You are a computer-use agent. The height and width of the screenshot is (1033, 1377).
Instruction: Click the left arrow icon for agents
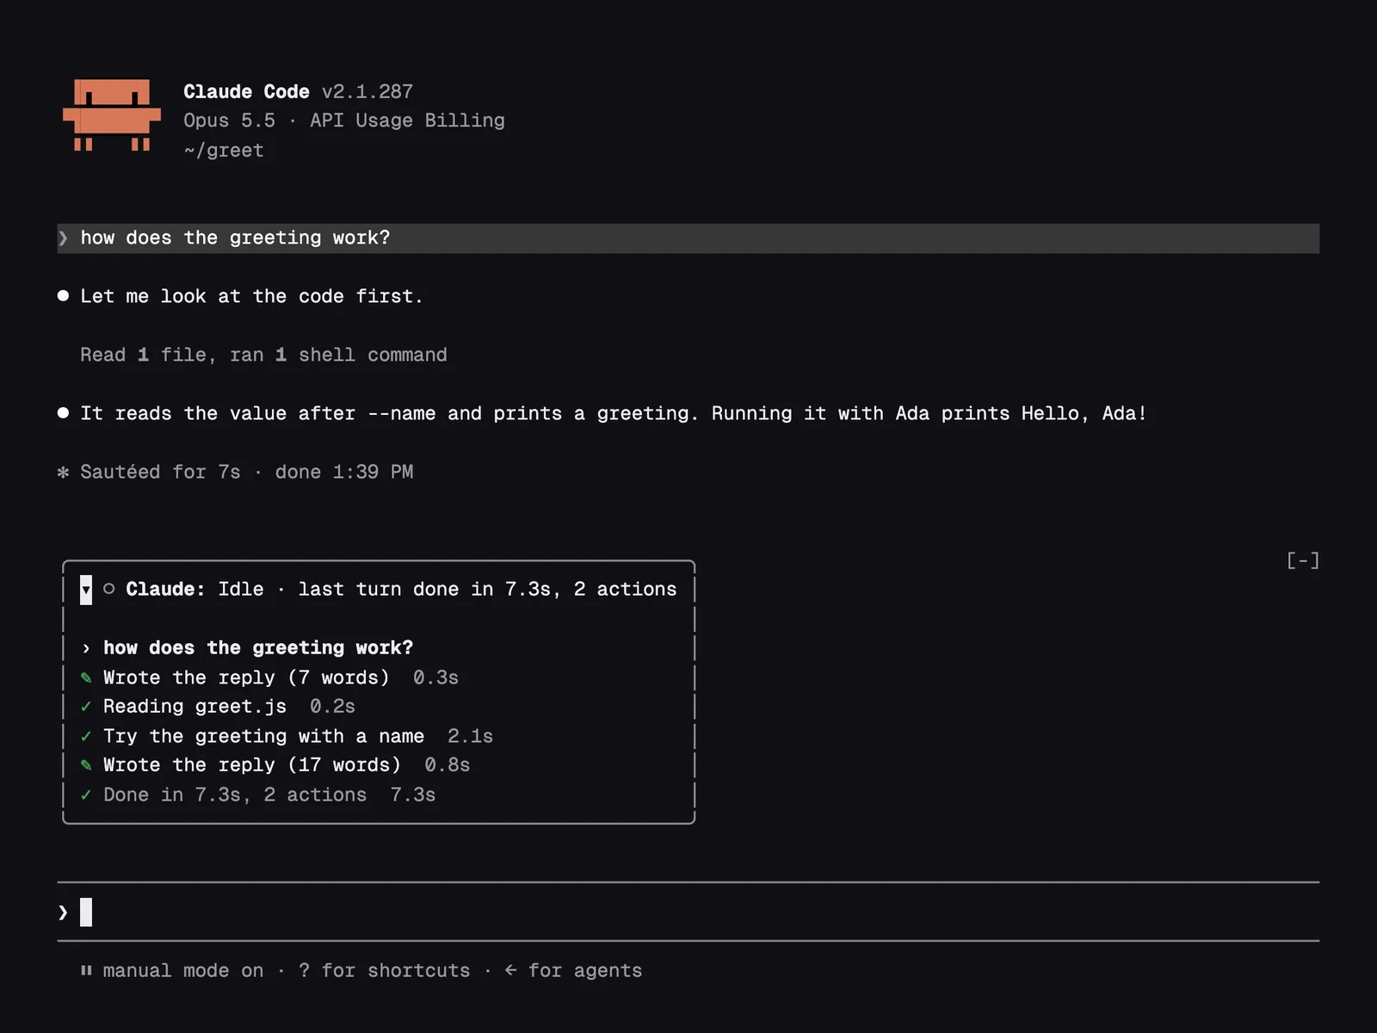510,970
